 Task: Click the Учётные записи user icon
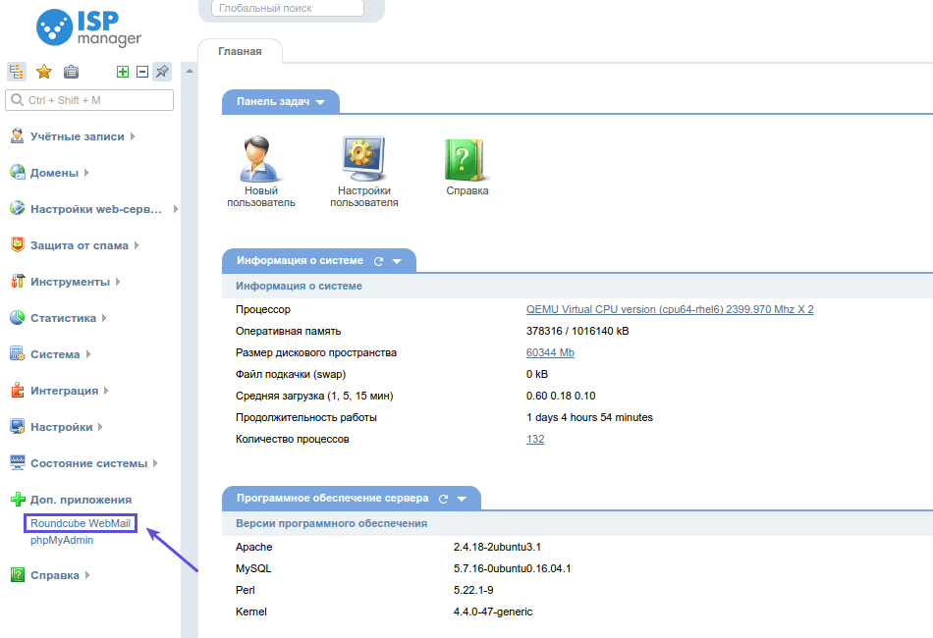[18, 136]
